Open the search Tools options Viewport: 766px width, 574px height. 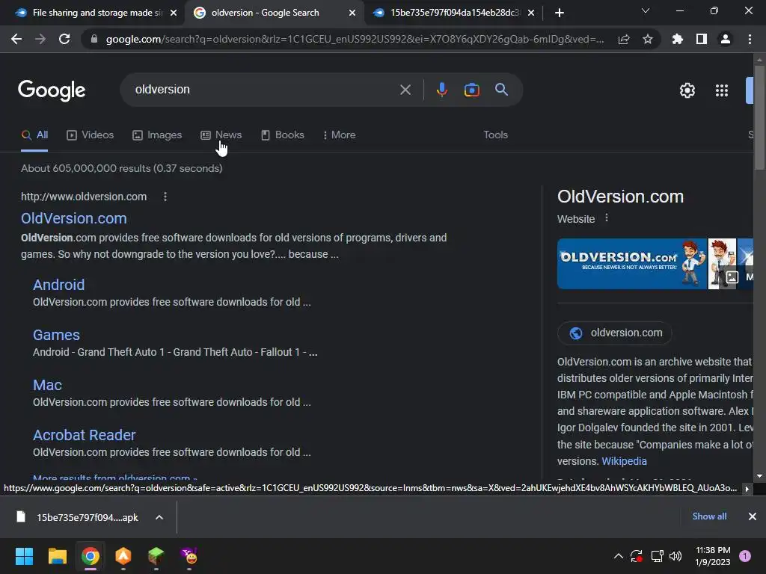coord(496,135)
